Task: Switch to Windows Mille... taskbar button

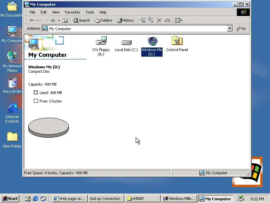Action: [179, 199]
